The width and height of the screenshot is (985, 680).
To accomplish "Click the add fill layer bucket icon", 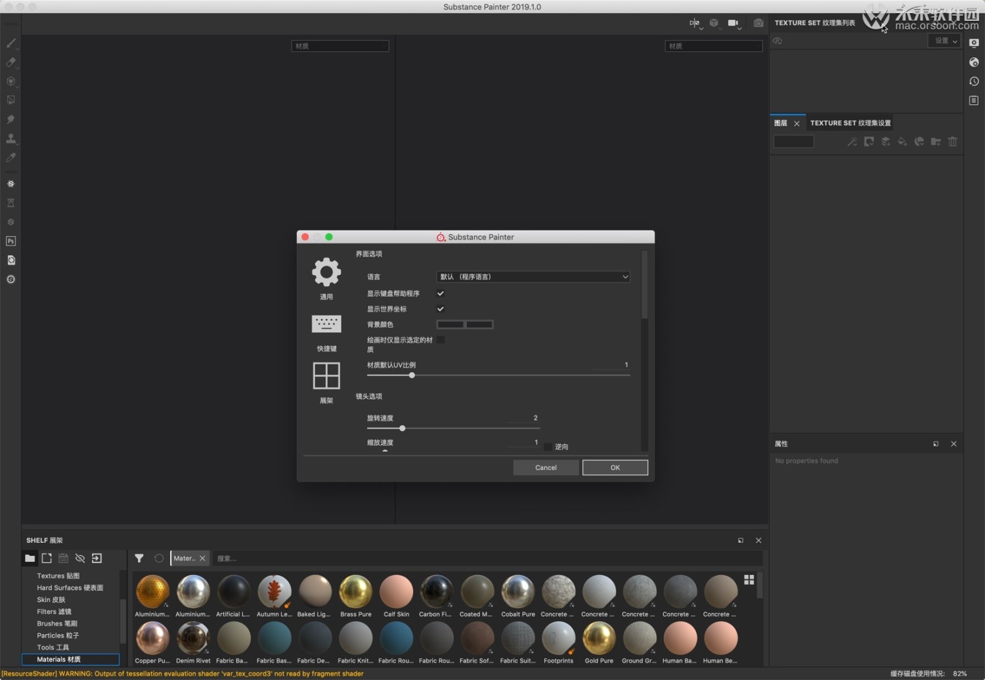I will 902,142.
